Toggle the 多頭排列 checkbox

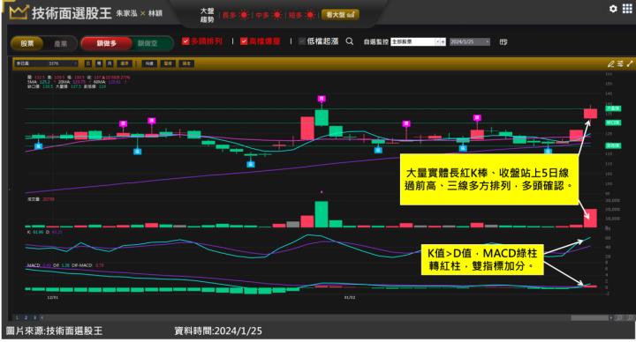click(x=185, y=41)
